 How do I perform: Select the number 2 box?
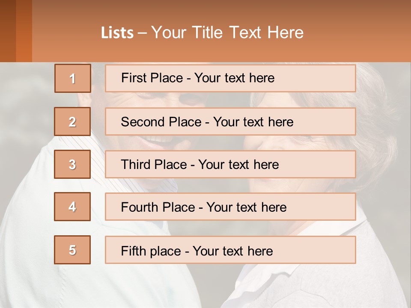coord(72,121)
